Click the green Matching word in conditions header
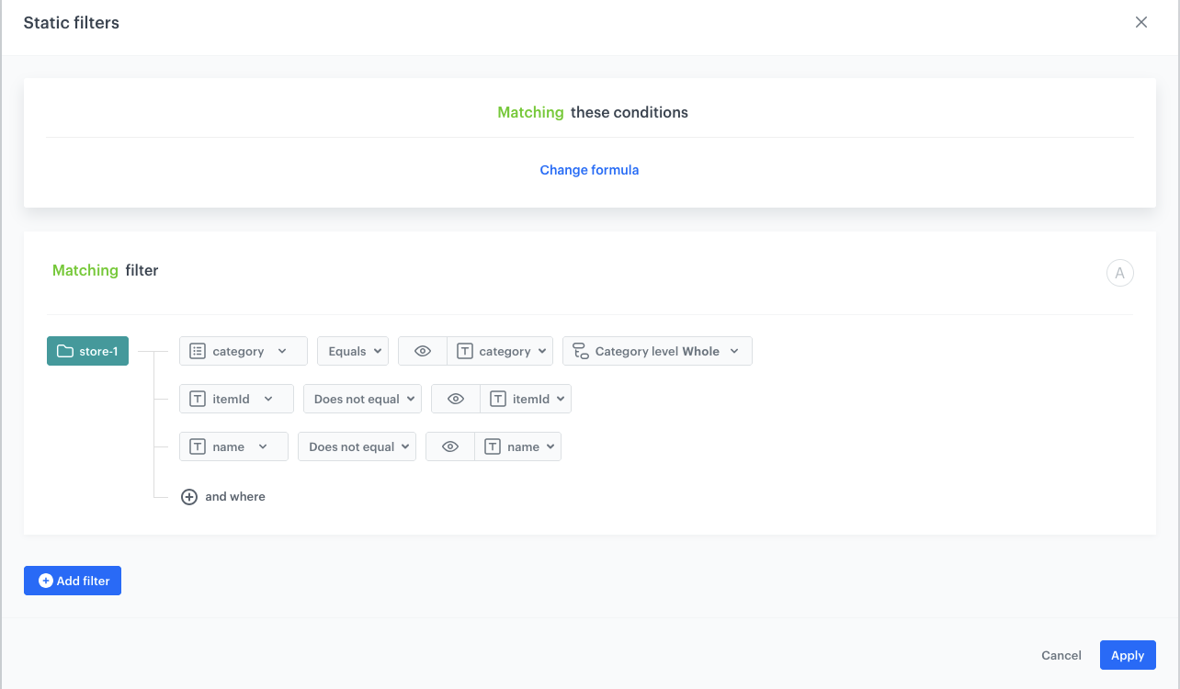The image size is (1180, 689). tap(530, 112)
